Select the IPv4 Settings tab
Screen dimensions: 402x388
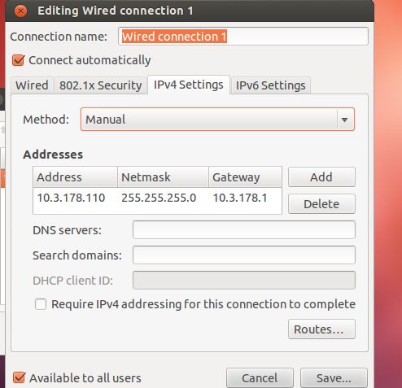click(x=189, y=85)
